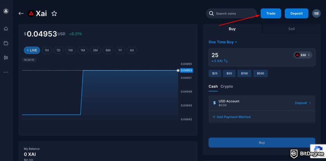Click the chart's current price dot

click(178, 70)
